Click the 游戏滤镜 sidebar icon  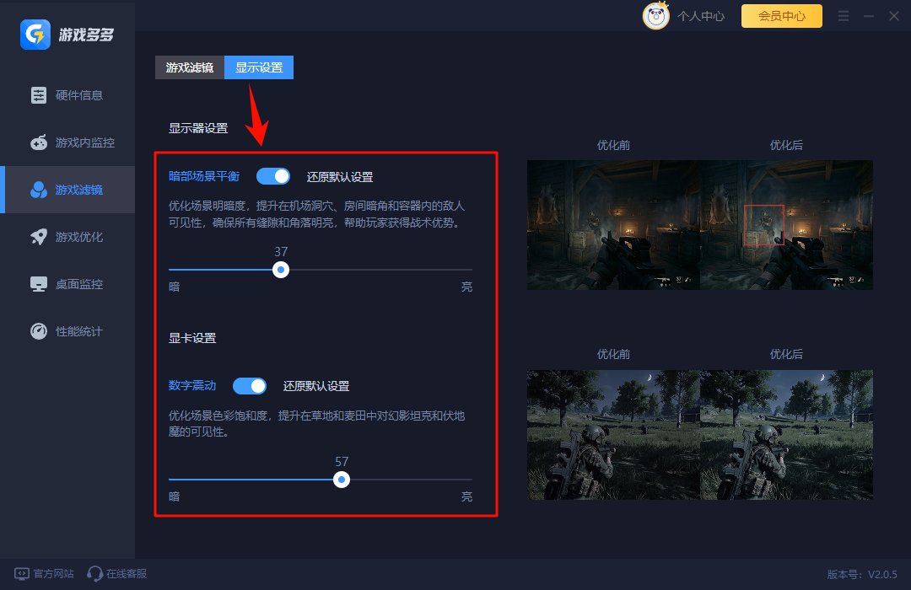[x=39, y=189]
